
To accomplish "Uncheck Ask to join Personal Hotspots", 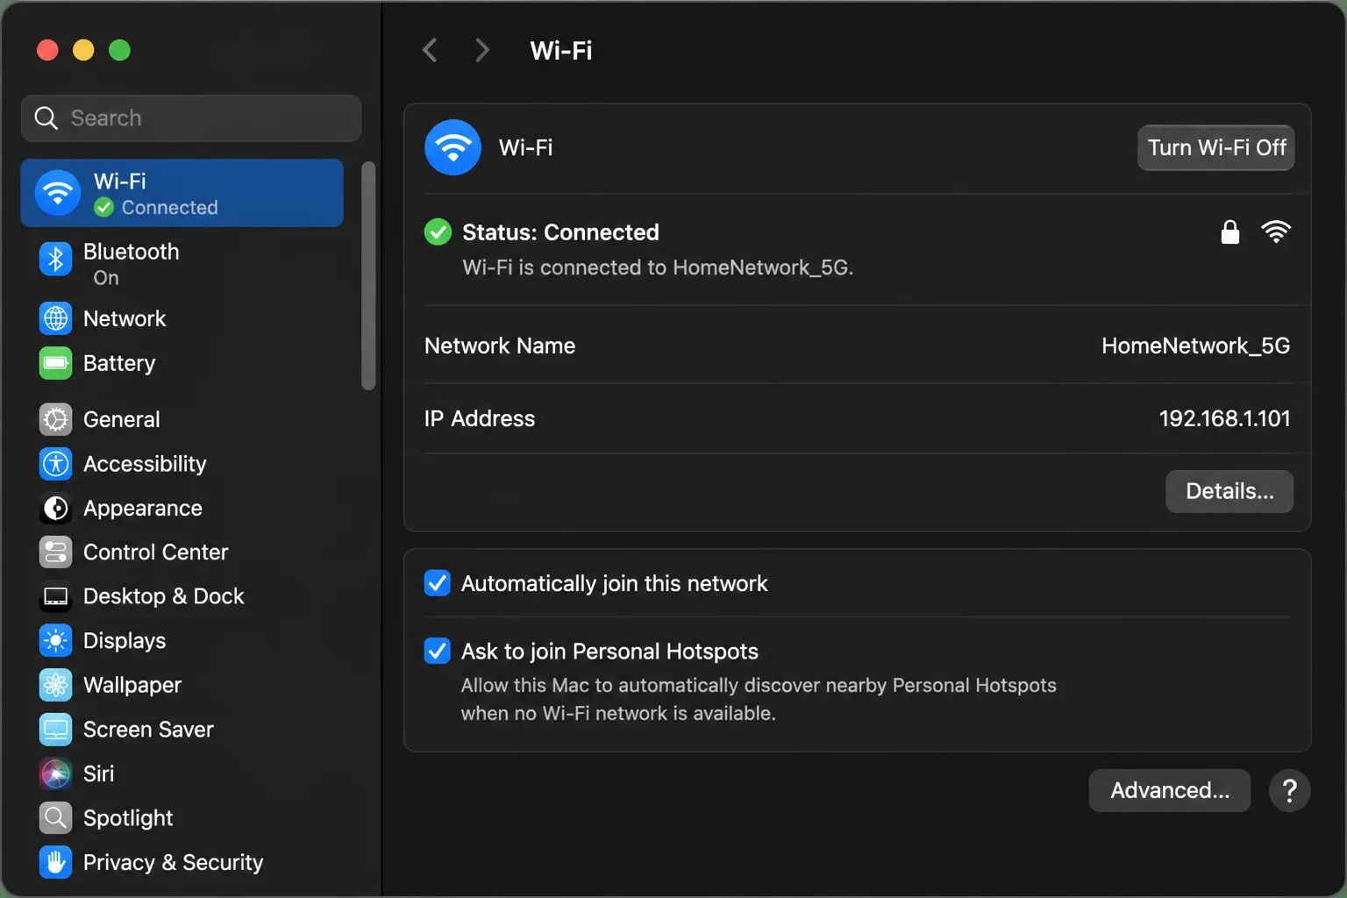I will pyautogui.click(x=437, y=651).
